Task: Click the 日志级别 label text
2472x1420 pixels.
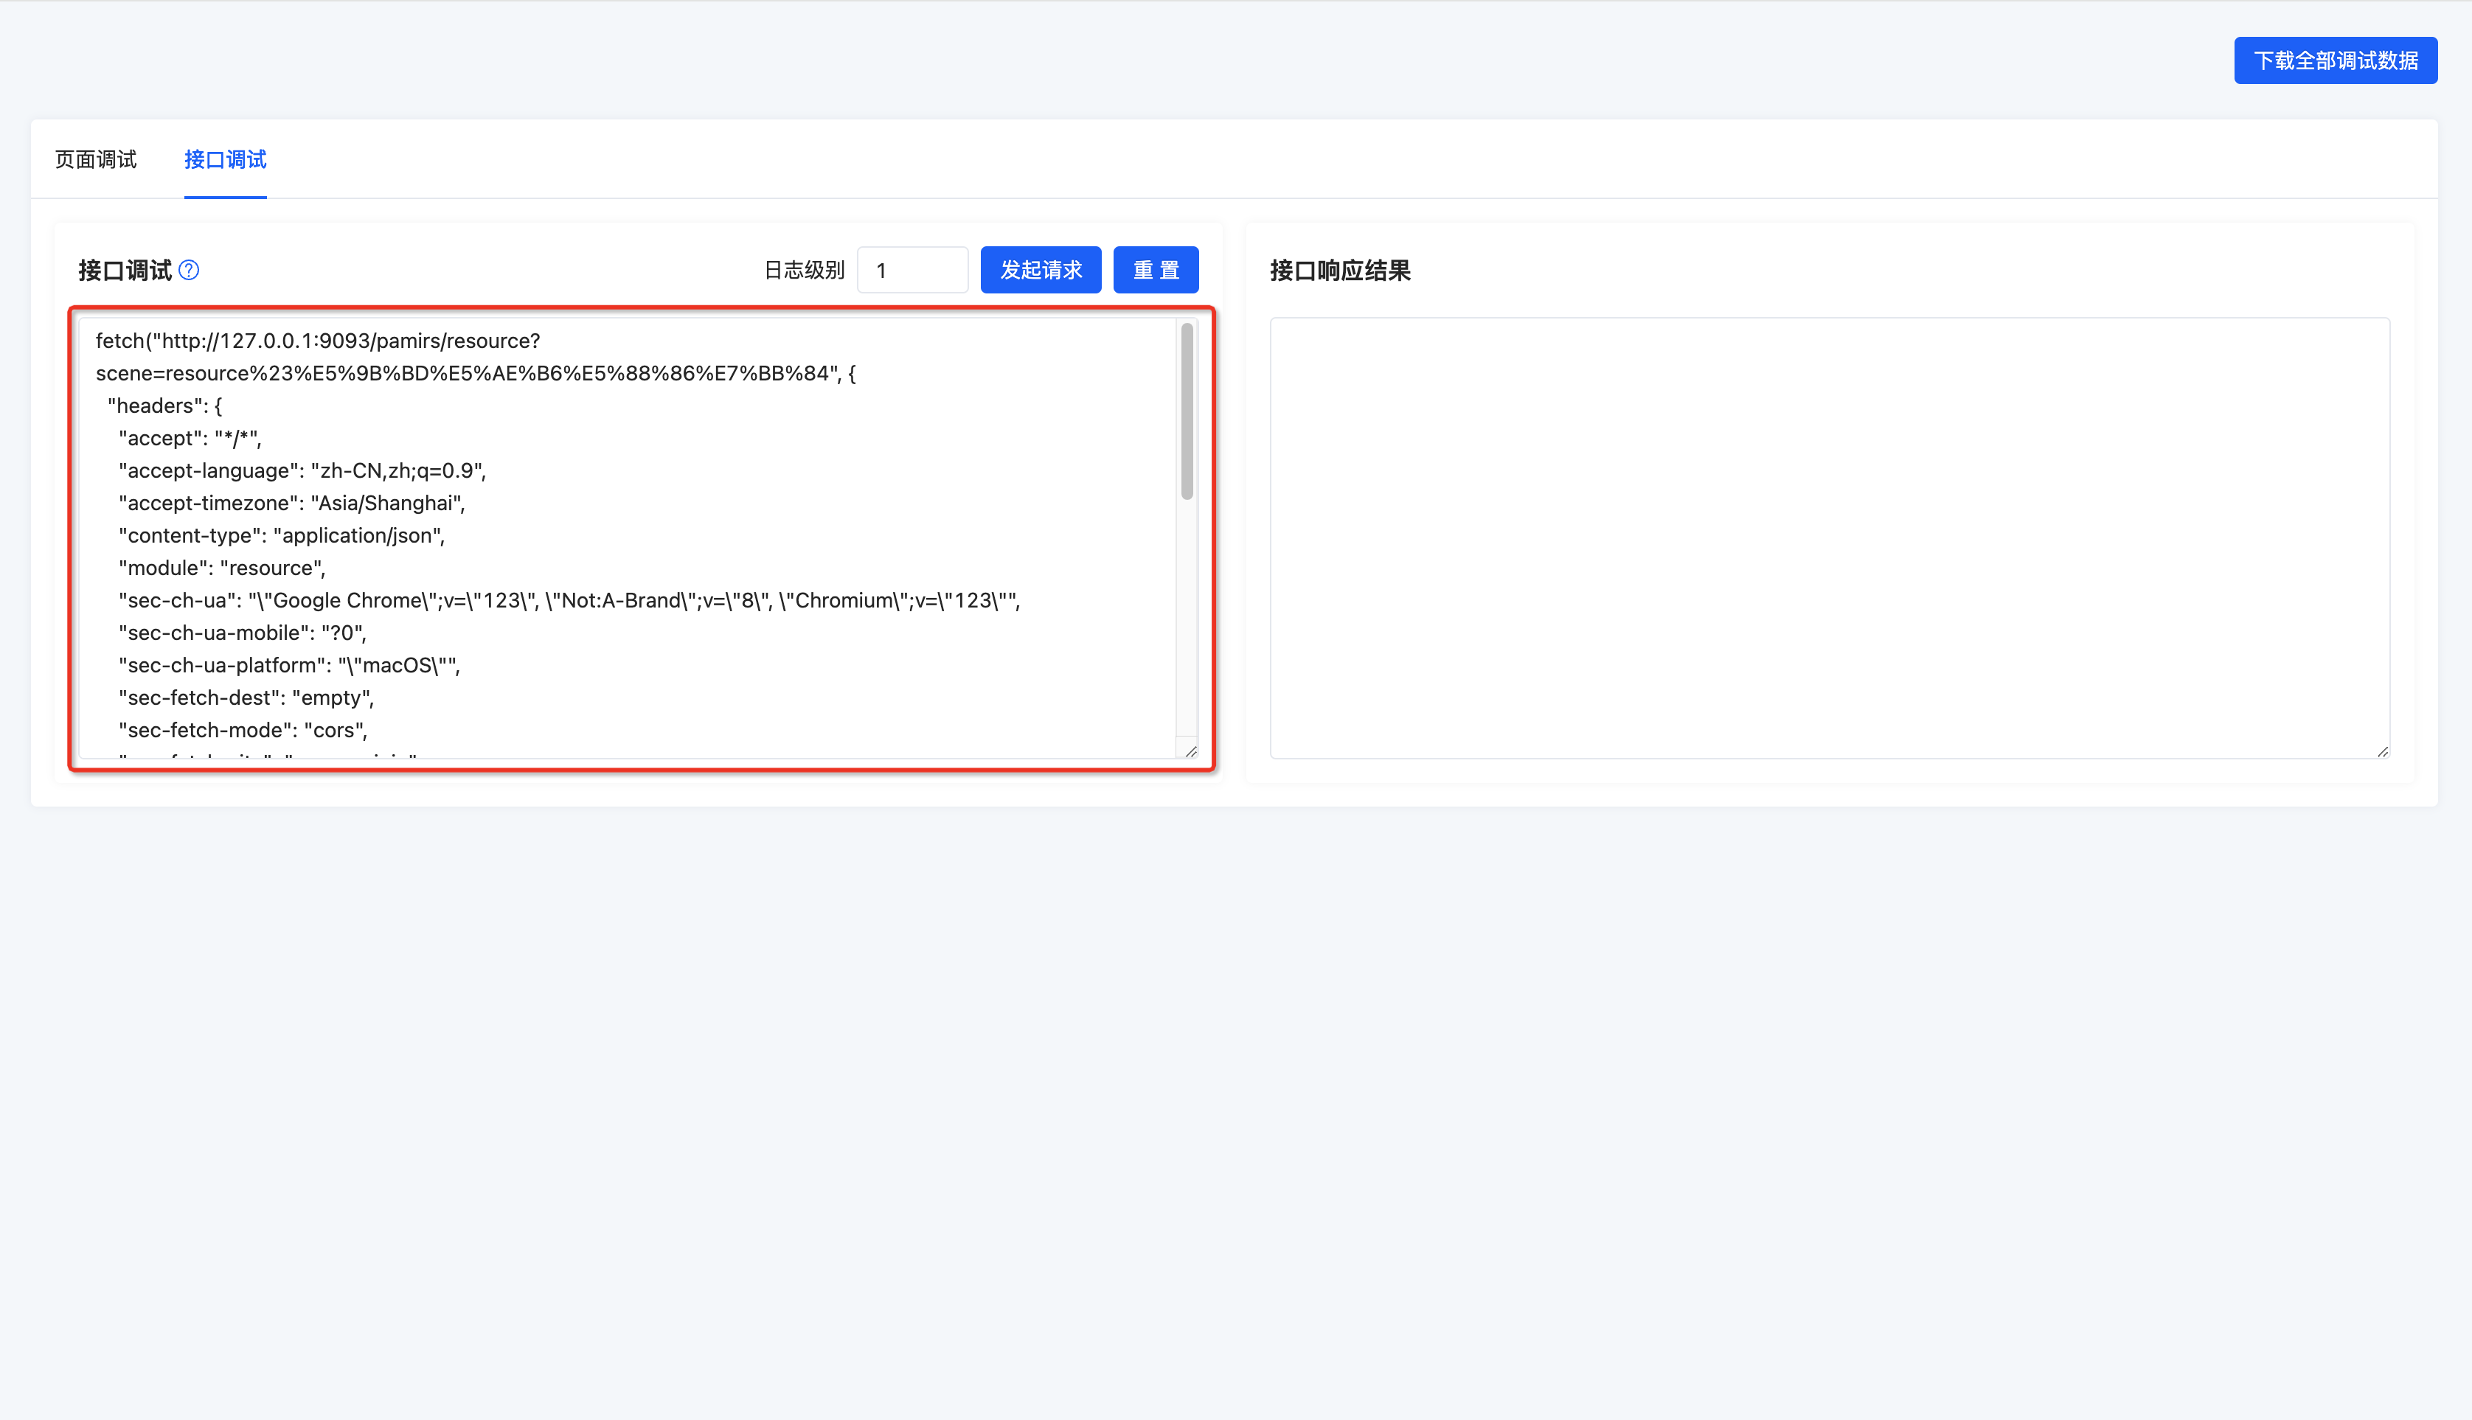Action: [803, 270]
